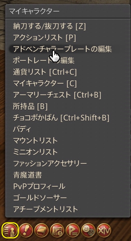Open the Travel map icon
The image size is (131, 241).
[x=57, y=230]
